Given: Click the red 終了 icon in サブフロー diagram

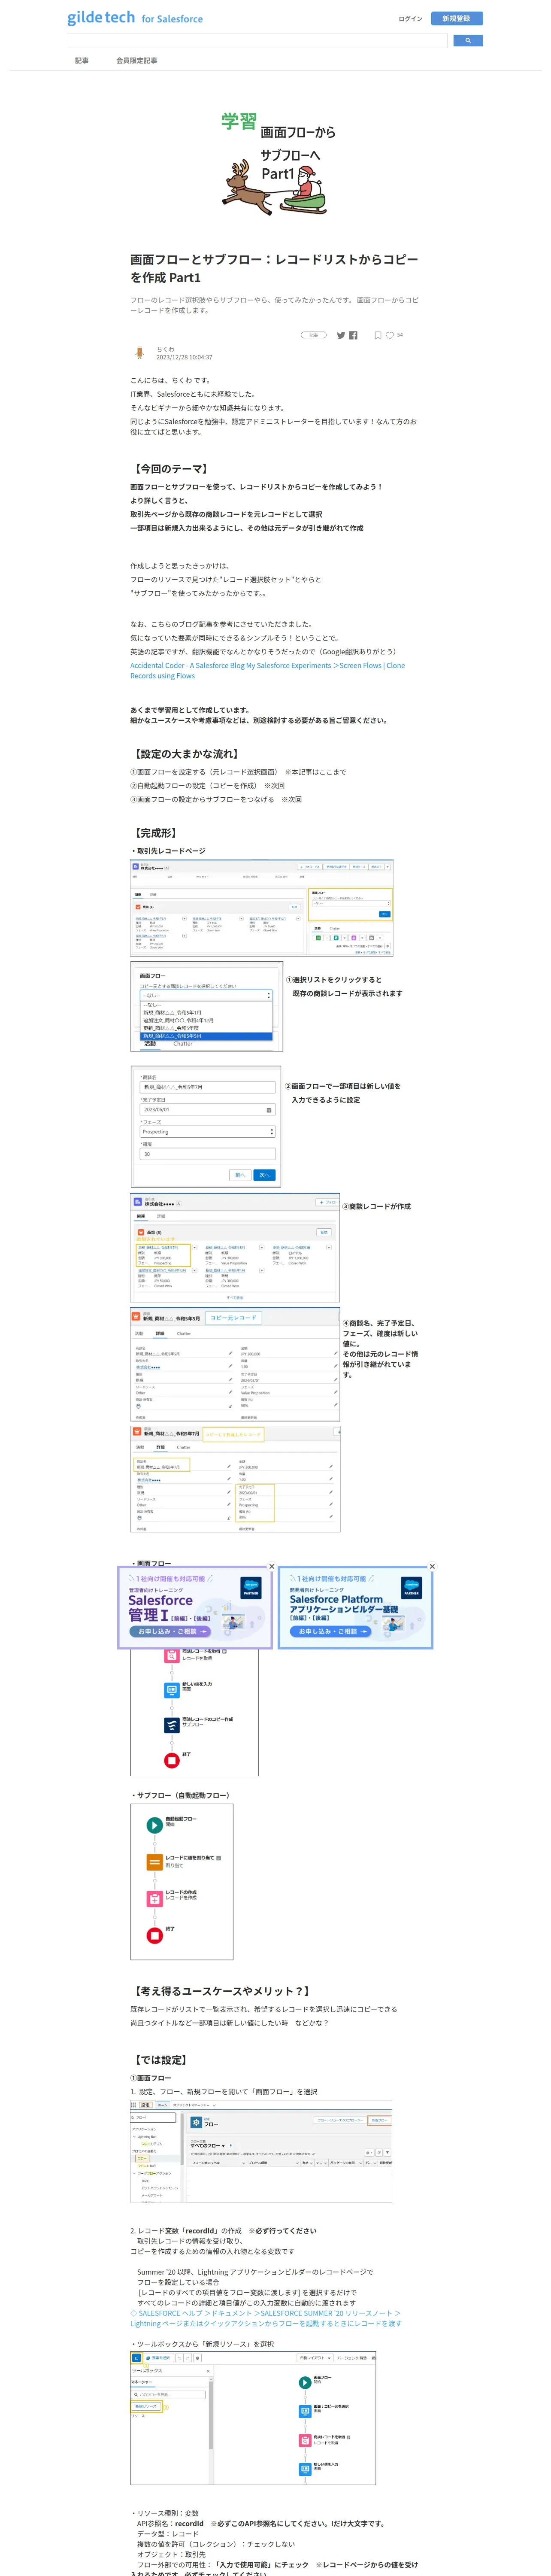Looking at the screenshot, I should point(154,1935).
